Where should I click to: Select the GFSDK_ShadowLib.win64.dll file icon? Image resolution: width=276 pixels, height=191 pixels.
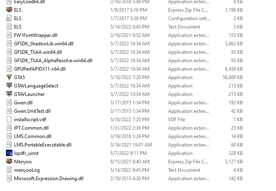point(9,44)
